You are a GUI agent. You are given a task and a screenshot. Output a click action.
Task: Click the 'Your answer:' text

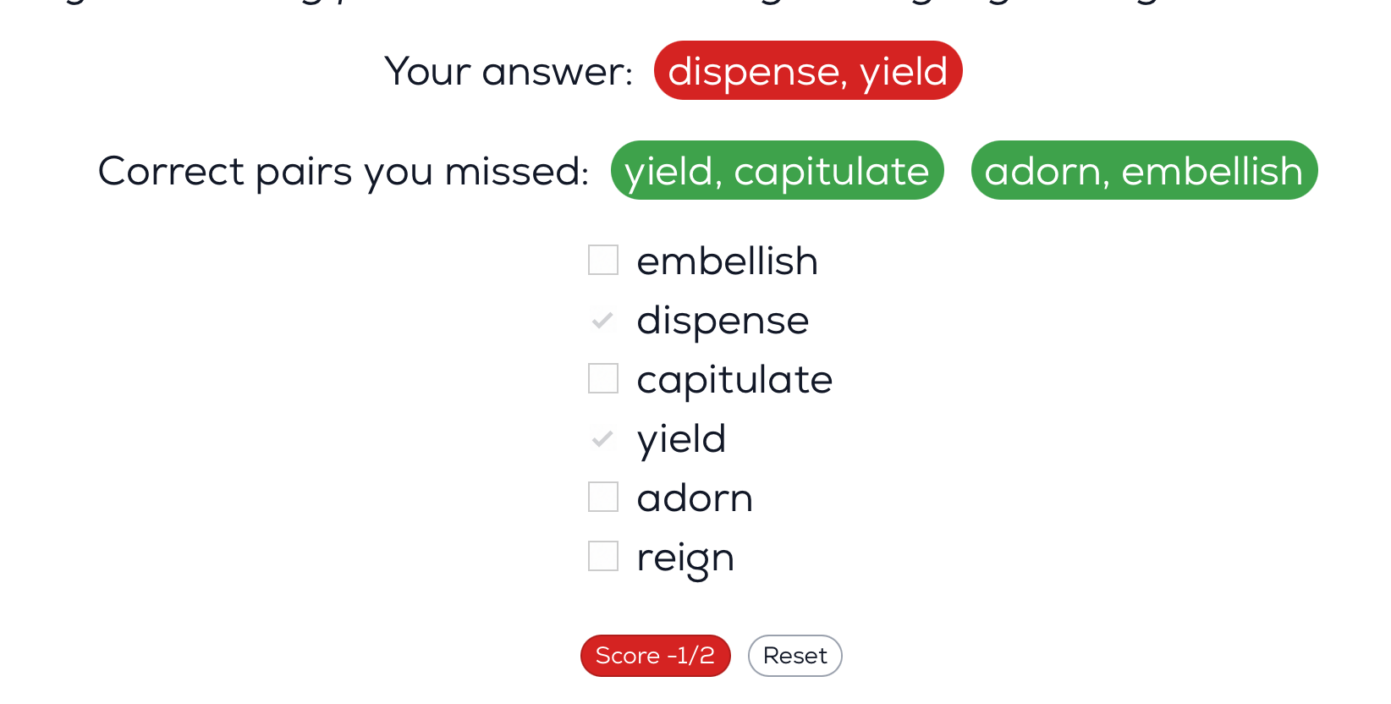pos(509,71)
